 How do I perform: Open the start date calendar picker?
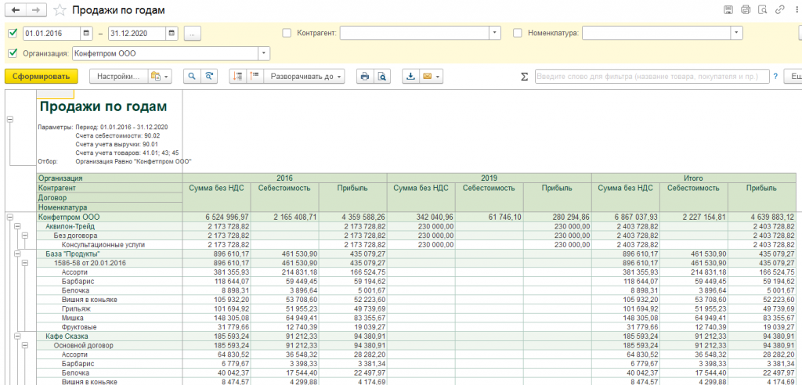click(86, 33)
